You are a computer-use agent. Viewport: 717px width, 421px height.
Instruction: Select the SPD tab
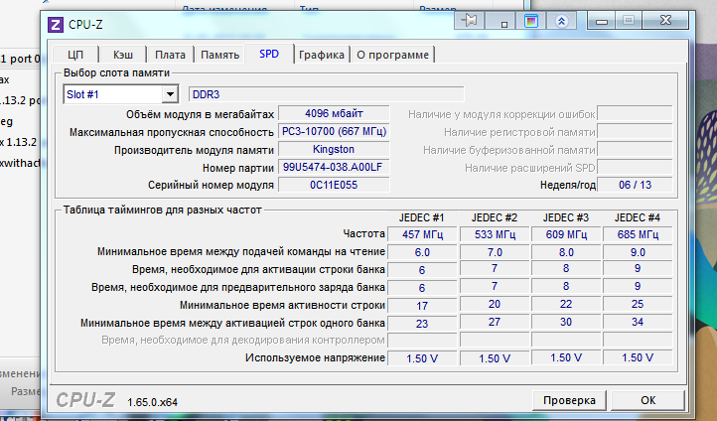(x=269, y=54)
